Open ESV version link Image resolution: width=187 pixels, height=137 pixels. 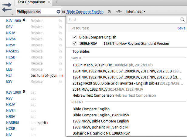coord(9,82)
